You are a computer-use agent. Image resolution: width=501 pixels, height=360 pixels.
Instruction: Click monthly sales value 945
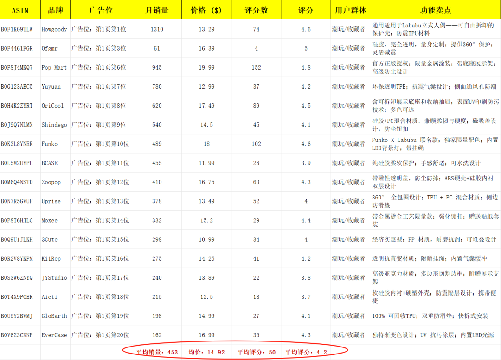[157, 67]
